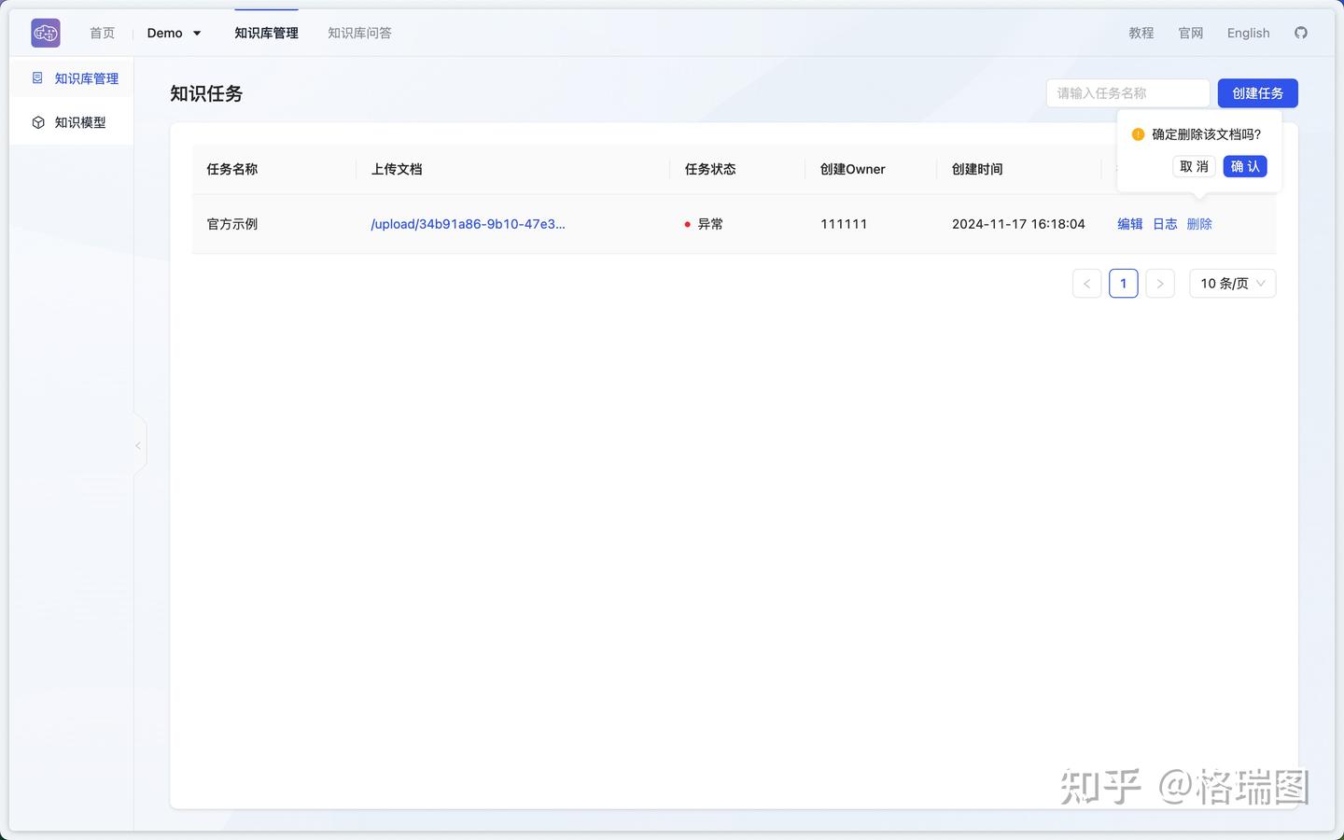
Task: Open the 10 条/页 page size dropdown
Action: click(x=1231, y=283)
